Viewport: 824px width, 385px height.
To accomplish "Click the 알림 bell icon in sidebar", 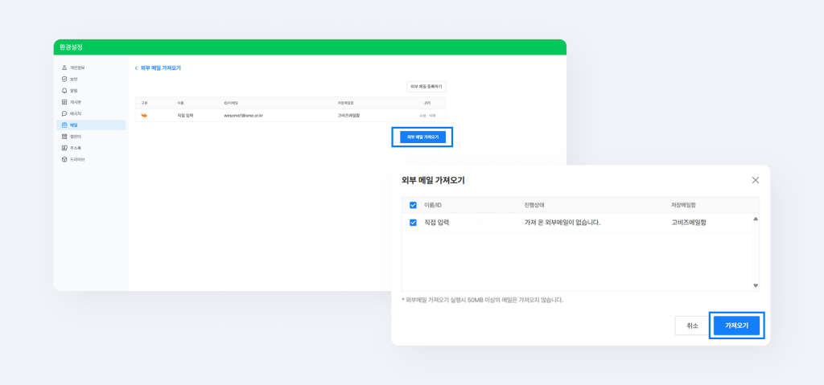I will (64, 91).
